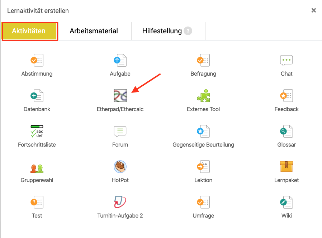Image resolution: width=322 pixels, height=238 pixels.
Task: Choose the Etherpad/Ethercalc icon
Action: point(120,96)
